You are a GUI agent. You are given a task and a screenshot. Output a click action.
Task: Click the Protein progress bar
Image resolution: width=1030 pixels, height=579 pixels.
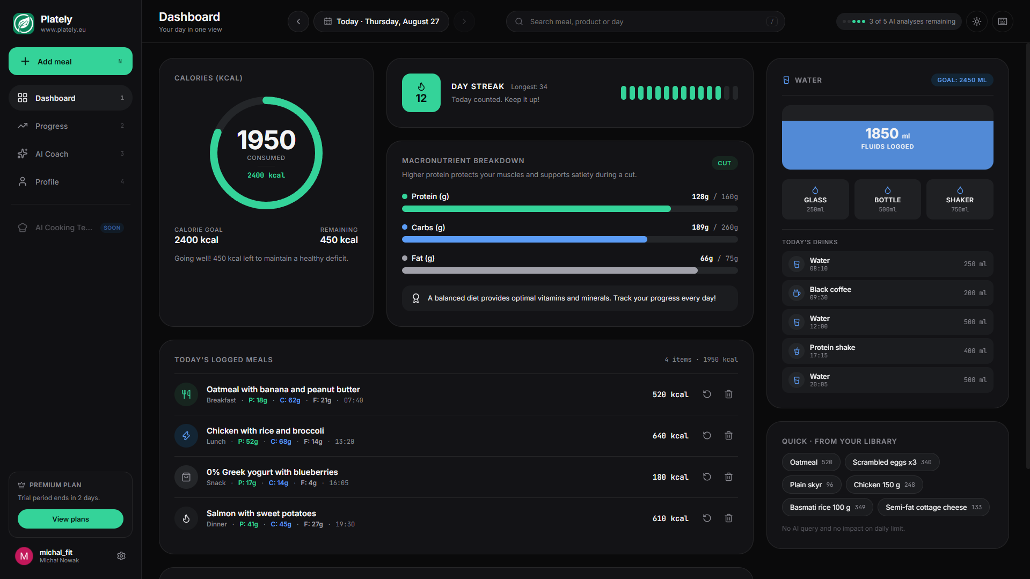pos(569,209)
